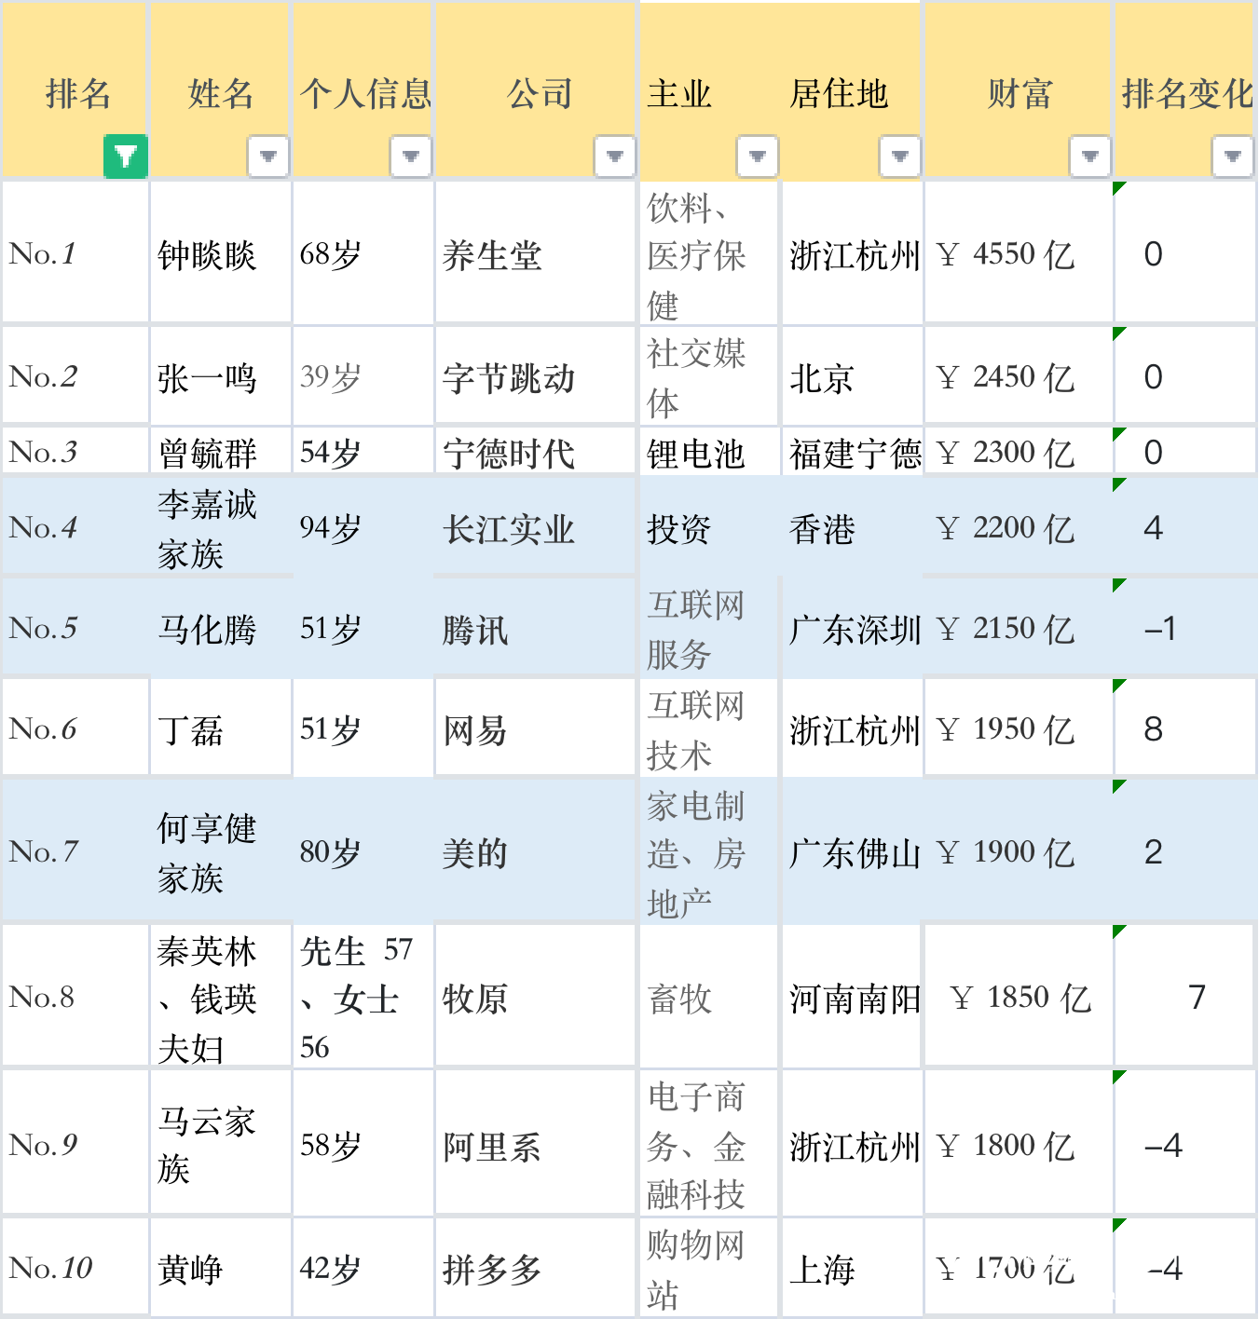
Task: Click the ¥ 2150 亿 wealth cell
Action: click(1019, 628)
